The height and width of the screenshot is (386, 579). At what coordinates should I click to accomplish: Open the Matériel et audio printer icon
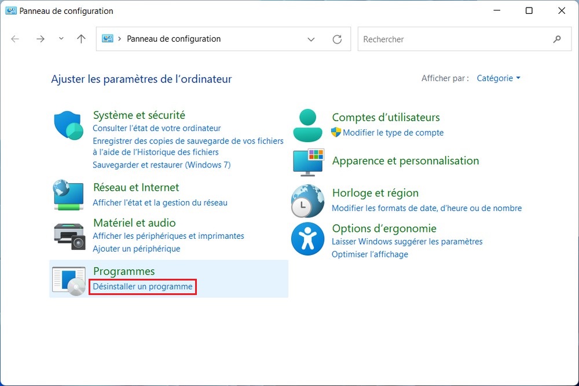tap(69, 236)
